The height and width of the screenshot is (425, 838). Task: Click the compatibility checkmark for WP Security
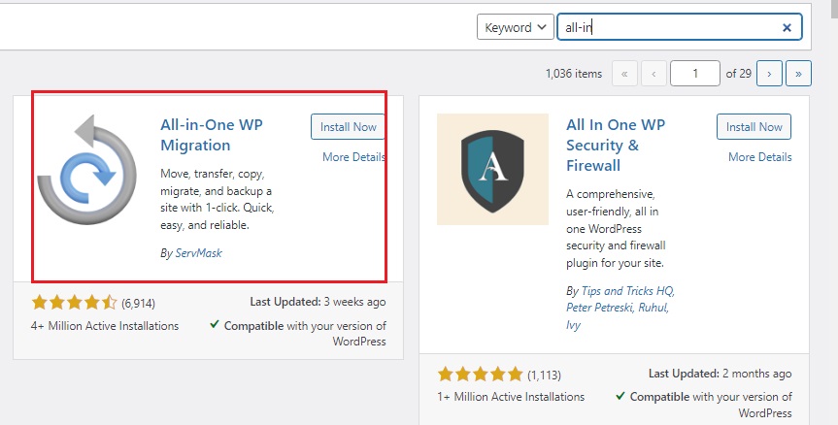coord(620,396)
